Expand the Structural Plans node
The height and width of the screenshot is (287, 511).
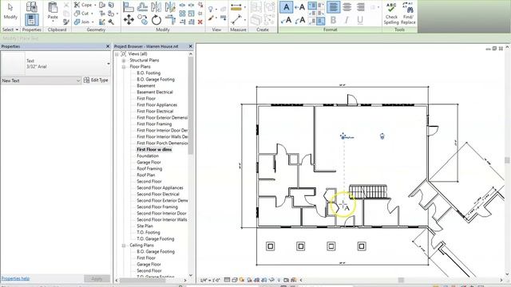pyautogui.click(x=124, y=61)
